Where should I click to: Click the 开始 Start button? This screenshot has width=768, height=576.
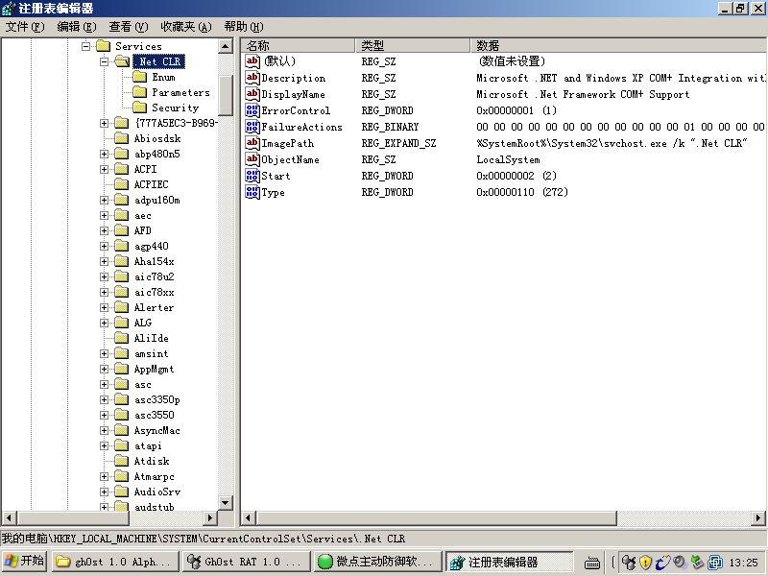pos(25,561)
